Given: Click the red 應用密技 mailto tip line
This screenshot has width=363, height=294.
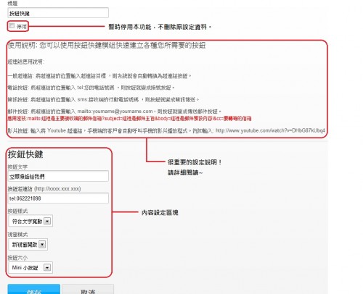Looking at the screenshot, I should pos(129,119).
